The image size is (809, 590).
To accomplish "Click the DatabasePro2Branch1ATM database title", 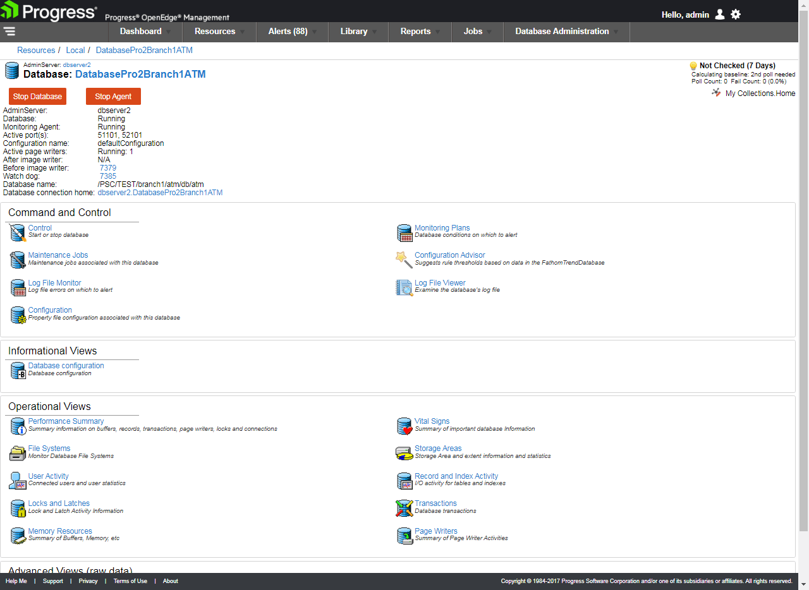I will [x=140, y=75].
